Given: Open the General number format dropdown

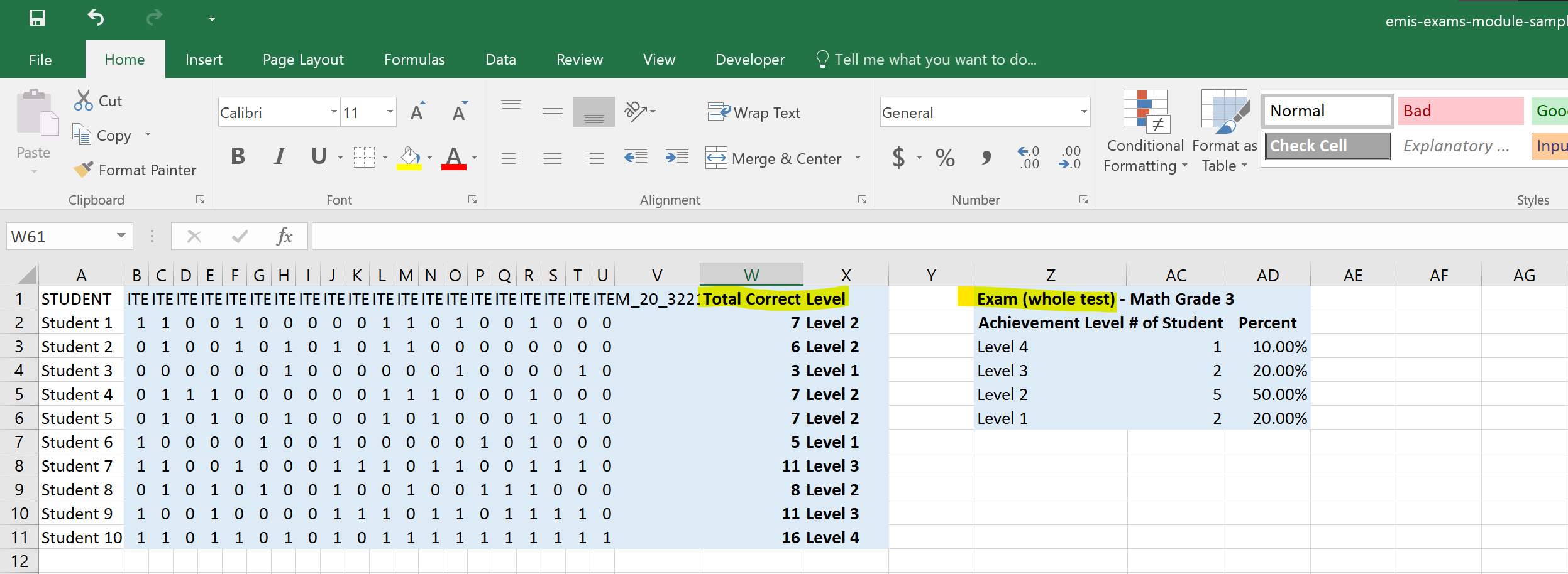Looking at the screenshot, I should [x=1083, y=112].
